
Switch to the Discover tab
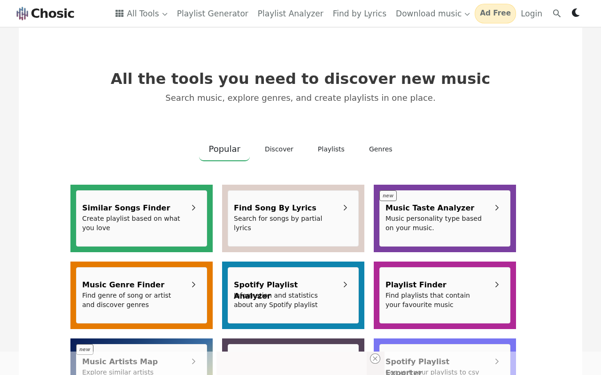coord(279,149)
